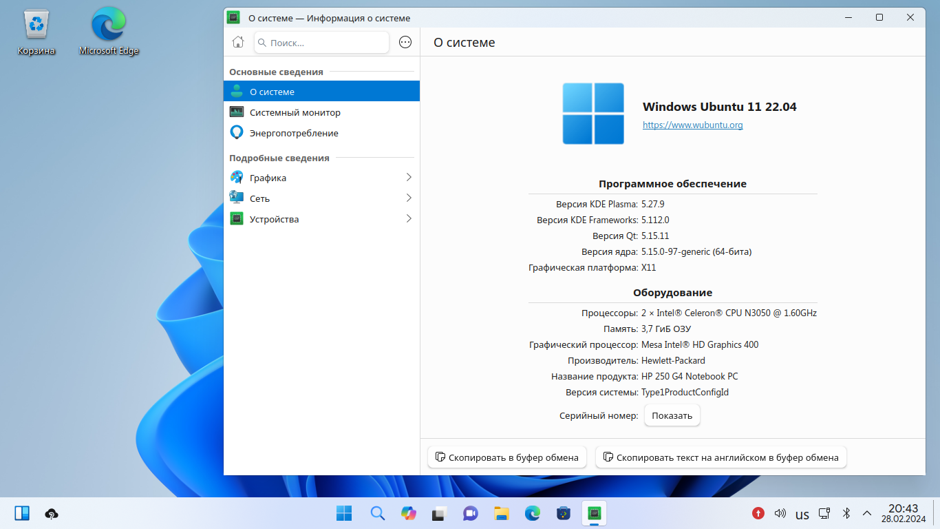Show hidden tray icons with up arrow
This screenshot has height=529, width=940.
867,513
